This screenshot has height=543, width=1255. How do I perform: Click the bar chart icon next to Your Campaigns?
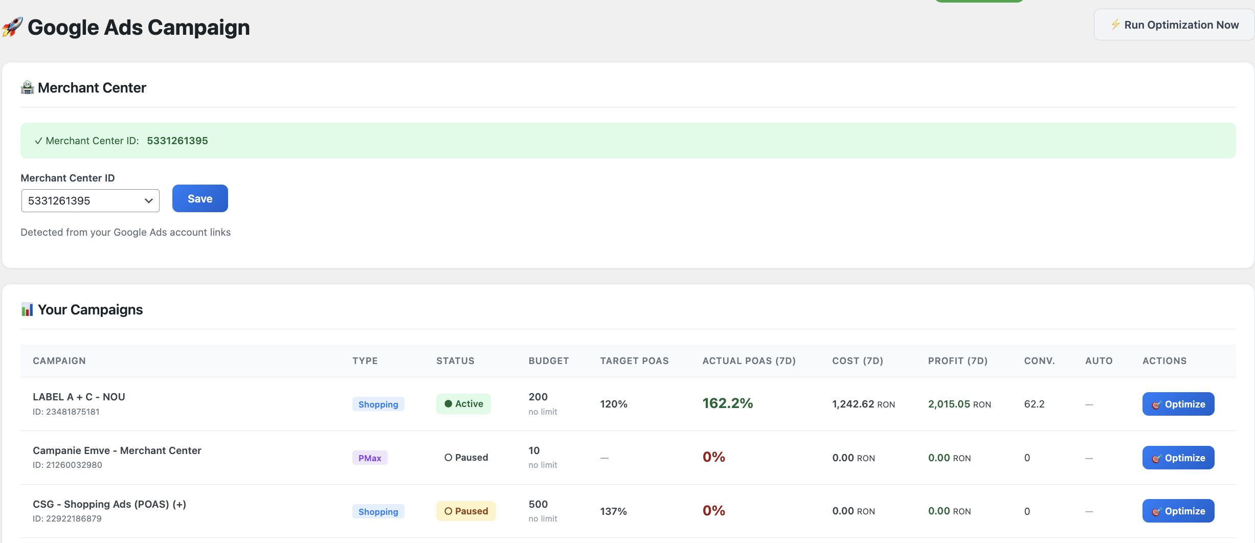pyautogui.click(x=27, y=309)
